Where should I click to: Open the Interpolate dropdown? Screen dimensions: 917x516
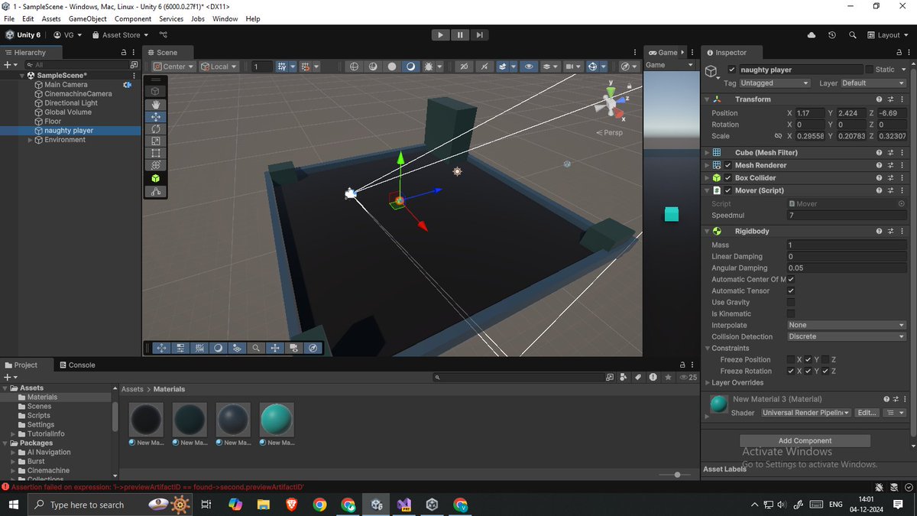pos(847,326)
